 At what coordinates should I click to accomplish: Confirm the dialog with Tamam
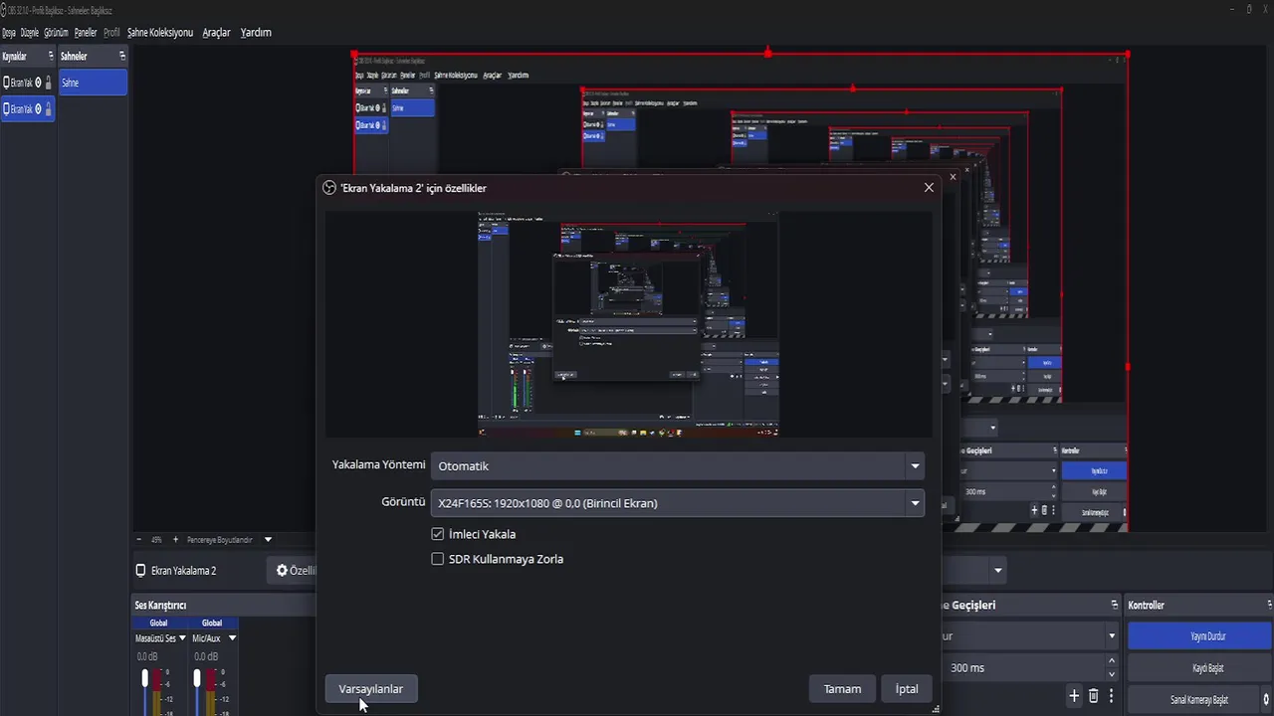(x=842, y=689)
